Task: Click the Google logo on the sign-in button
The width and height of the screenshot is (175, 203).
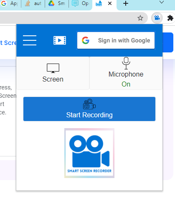Action: pos(86,40)
